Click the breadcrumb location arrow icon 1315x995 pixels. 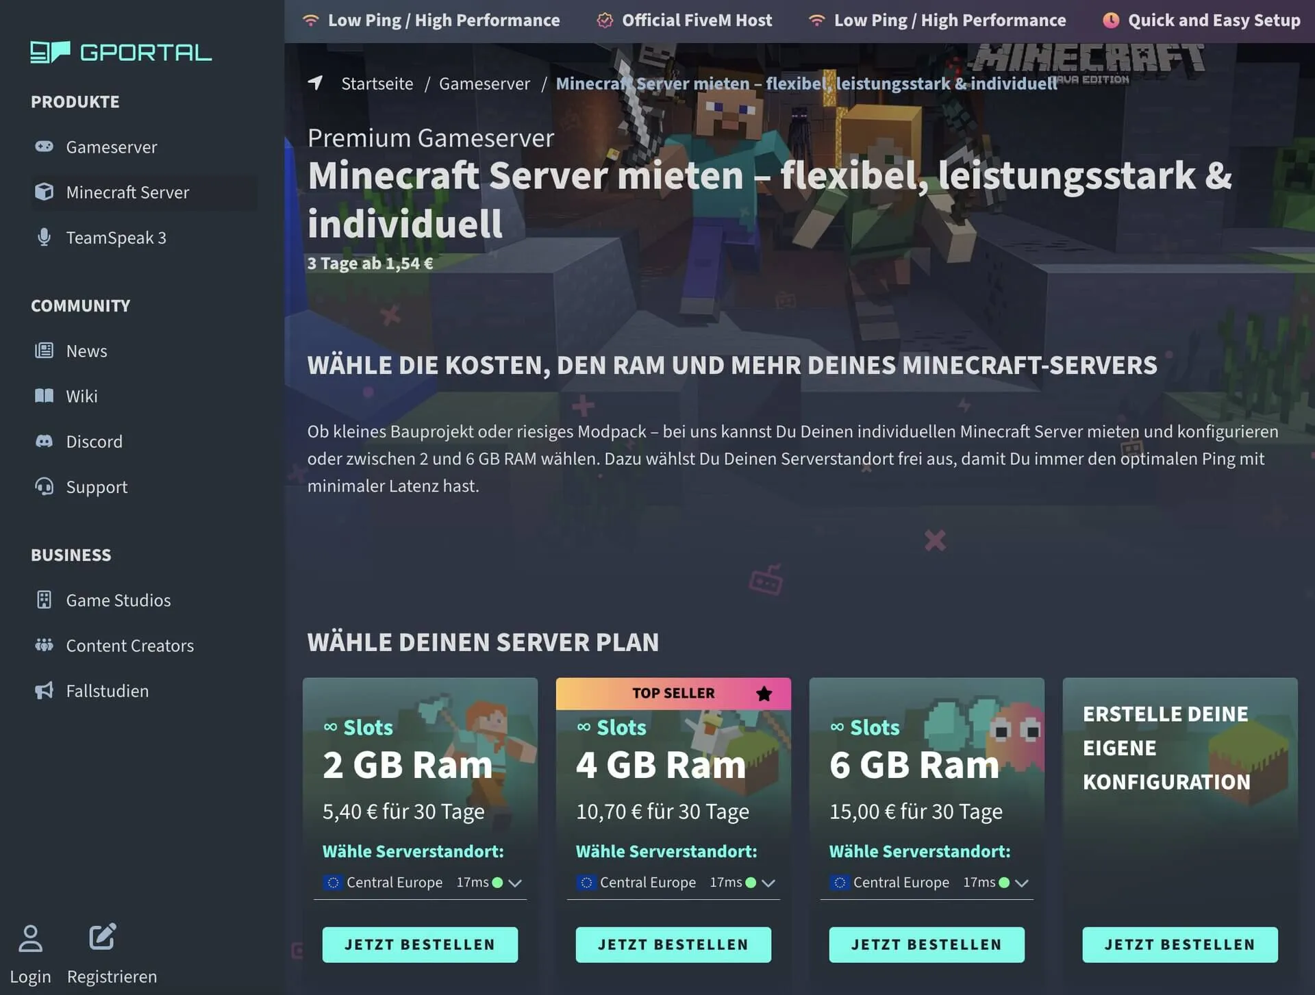click(x=315, y=83)
